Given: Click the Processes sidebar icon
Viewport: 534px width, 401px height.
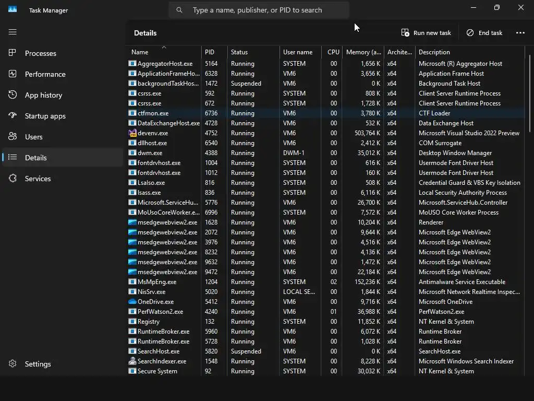Looking at the screenshot, I should (13, 53).
